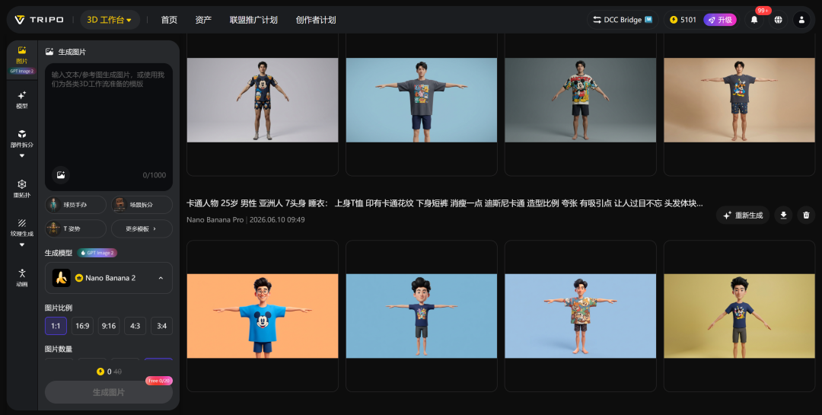Click the reference image upload icon
This screenshot has height=415, width=822.
pyautogui.click(x=61, y=174)
